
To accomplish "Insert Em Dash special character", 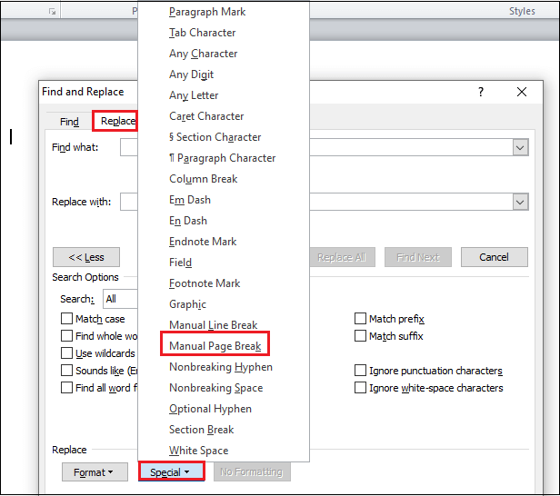I will 224,200.
